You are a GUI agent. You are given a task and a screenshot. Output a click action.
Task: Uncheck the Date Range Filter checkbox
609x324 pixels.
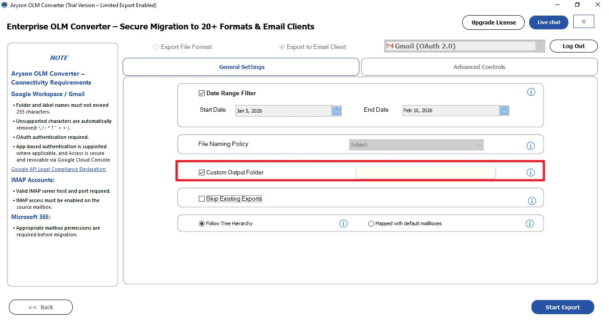pos(202,93)
